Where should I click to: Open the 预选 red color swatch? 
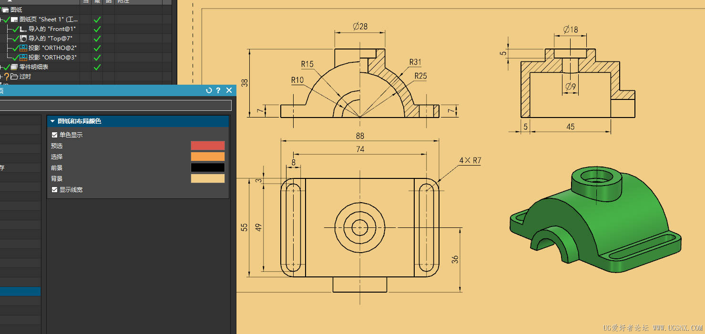[208, 146]
